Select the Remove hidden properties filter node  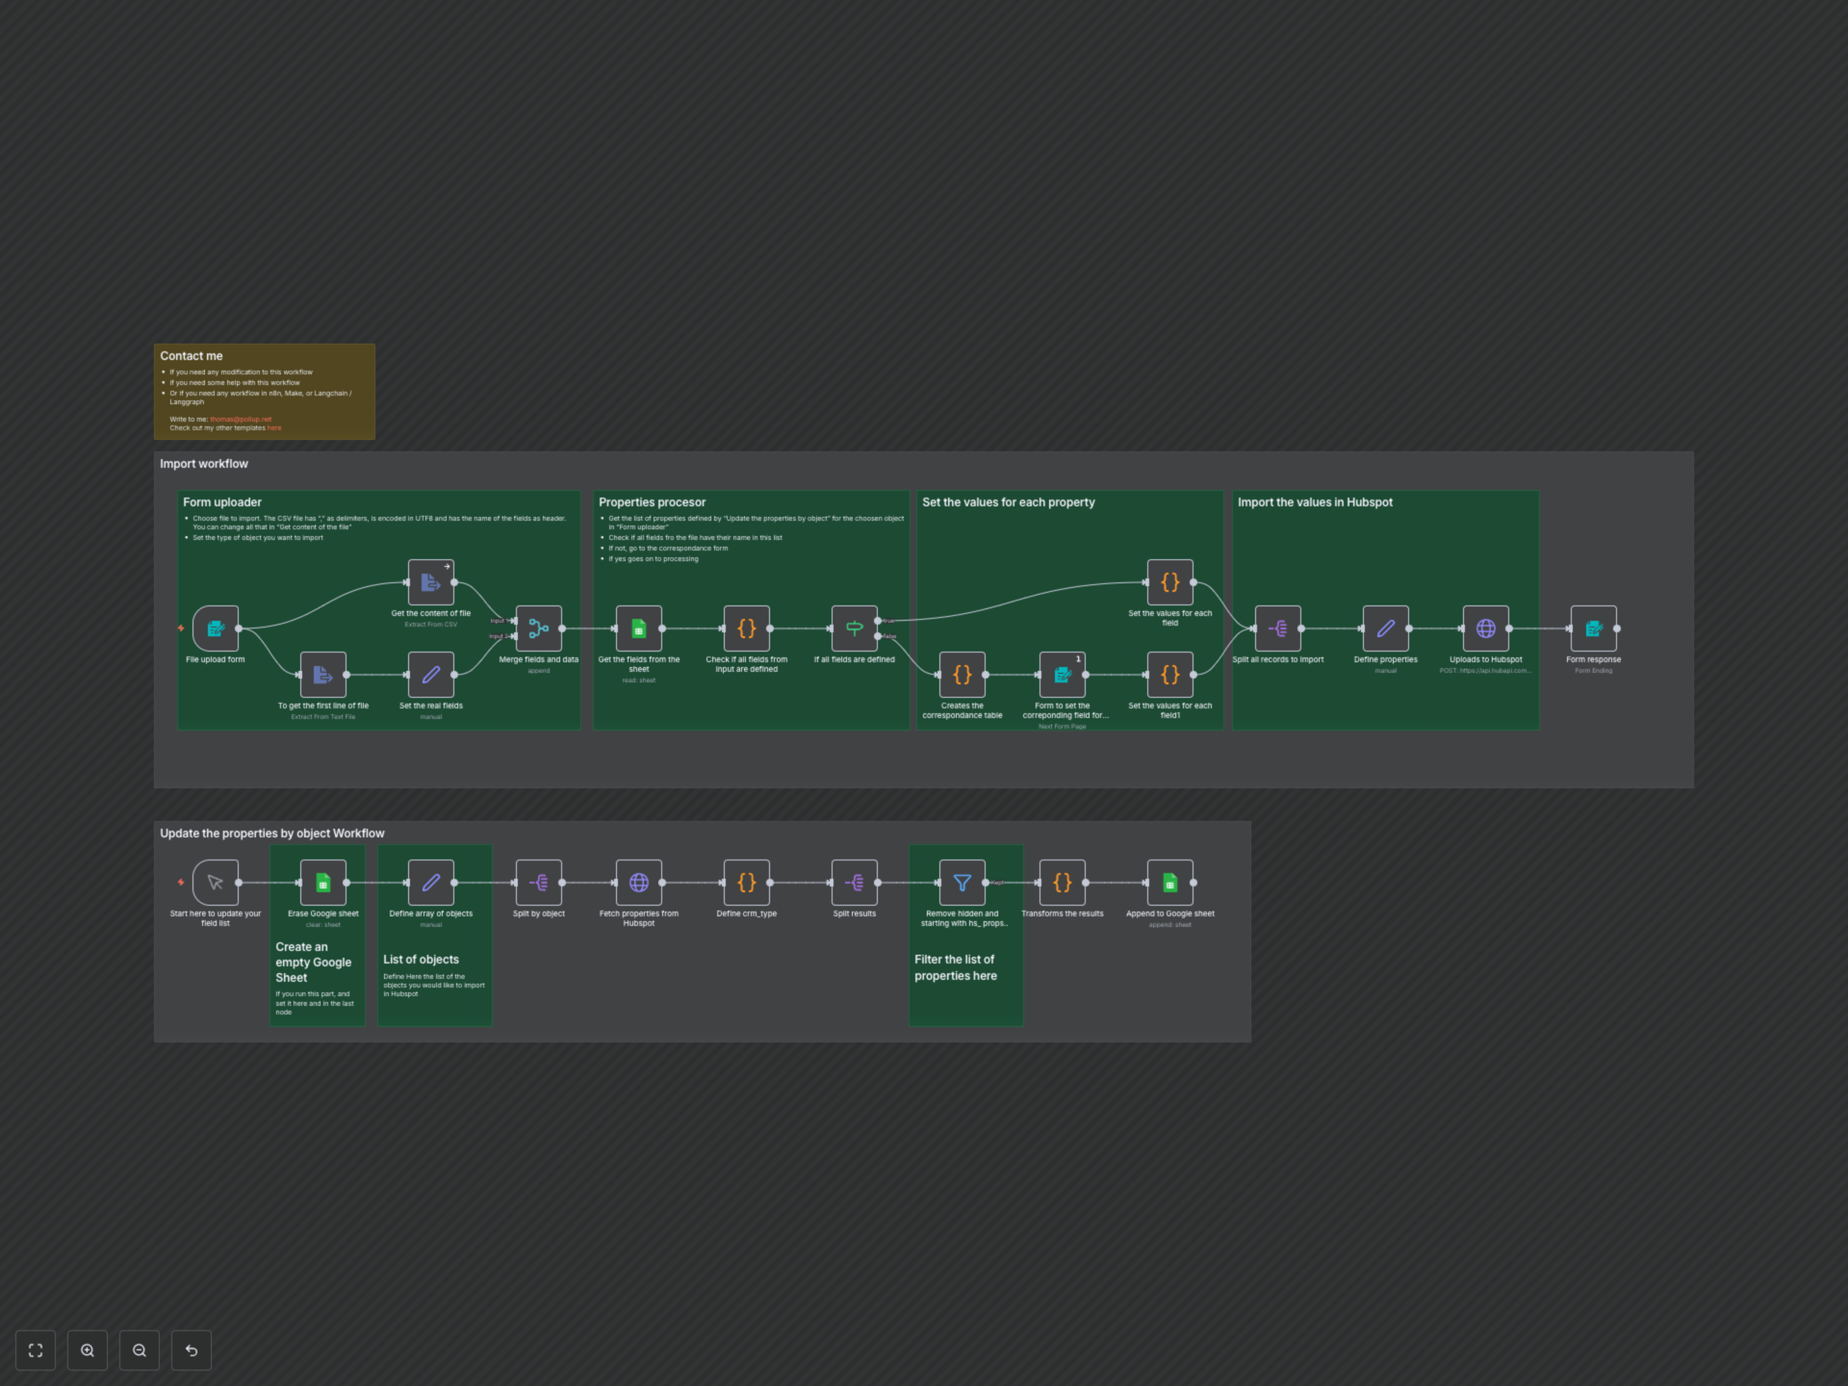(962, 882)
